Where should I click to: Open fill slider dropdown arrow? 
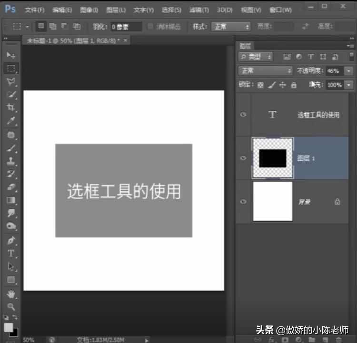pyautogui.click(x=349, y=85)
